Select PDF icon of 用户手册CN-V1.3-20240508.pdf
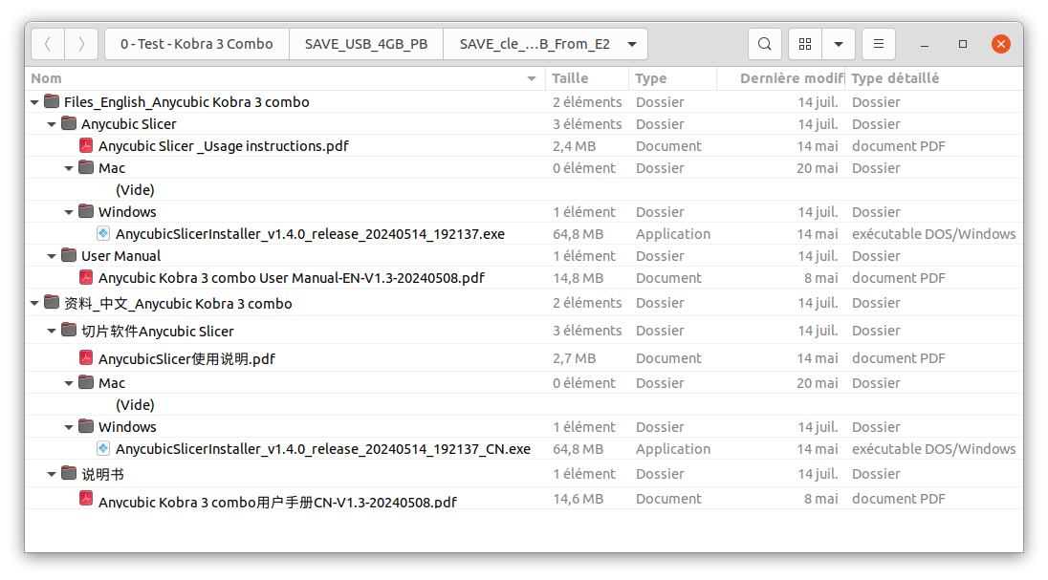This screenshot has width=1048, height=580. (85, 498)
